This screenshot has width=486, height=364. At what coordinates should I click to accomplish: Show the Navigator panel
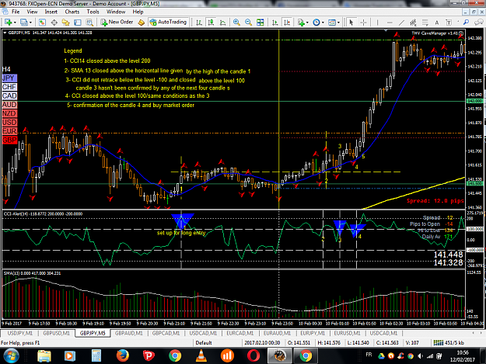[x=66, y=23]
